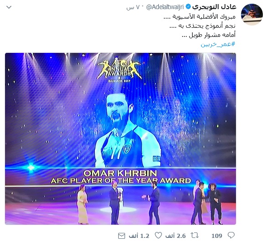This screenshot has height=242, width=267.
Task: Click the OMAR KHRBIN caption in the photo
Action: pyautogui.click(x=120, y=173)
